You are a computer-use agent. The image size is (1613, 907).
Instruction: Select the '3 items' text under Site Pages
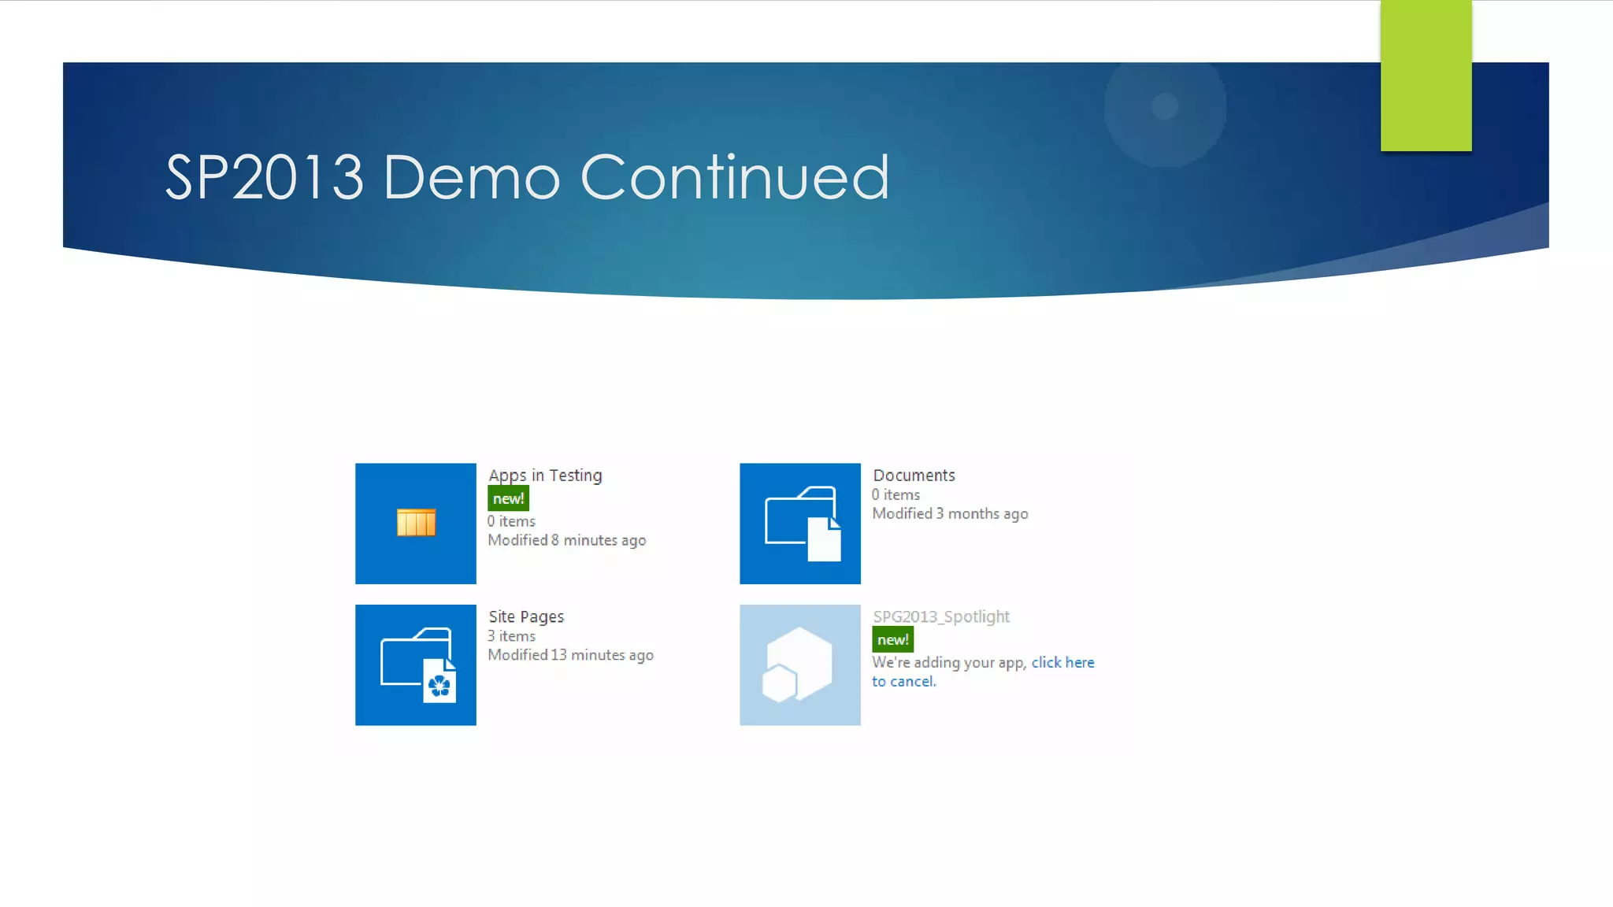511,636
